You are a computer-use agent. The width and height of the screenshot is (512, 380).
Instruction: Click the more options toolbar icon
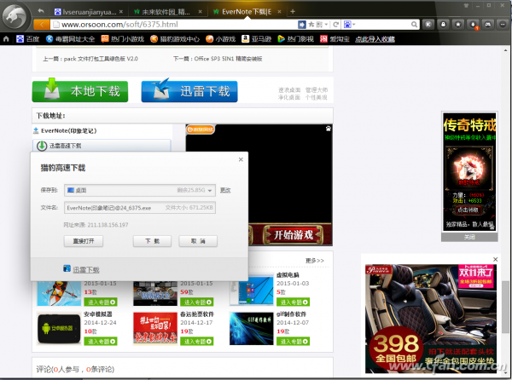pos(503,25)
